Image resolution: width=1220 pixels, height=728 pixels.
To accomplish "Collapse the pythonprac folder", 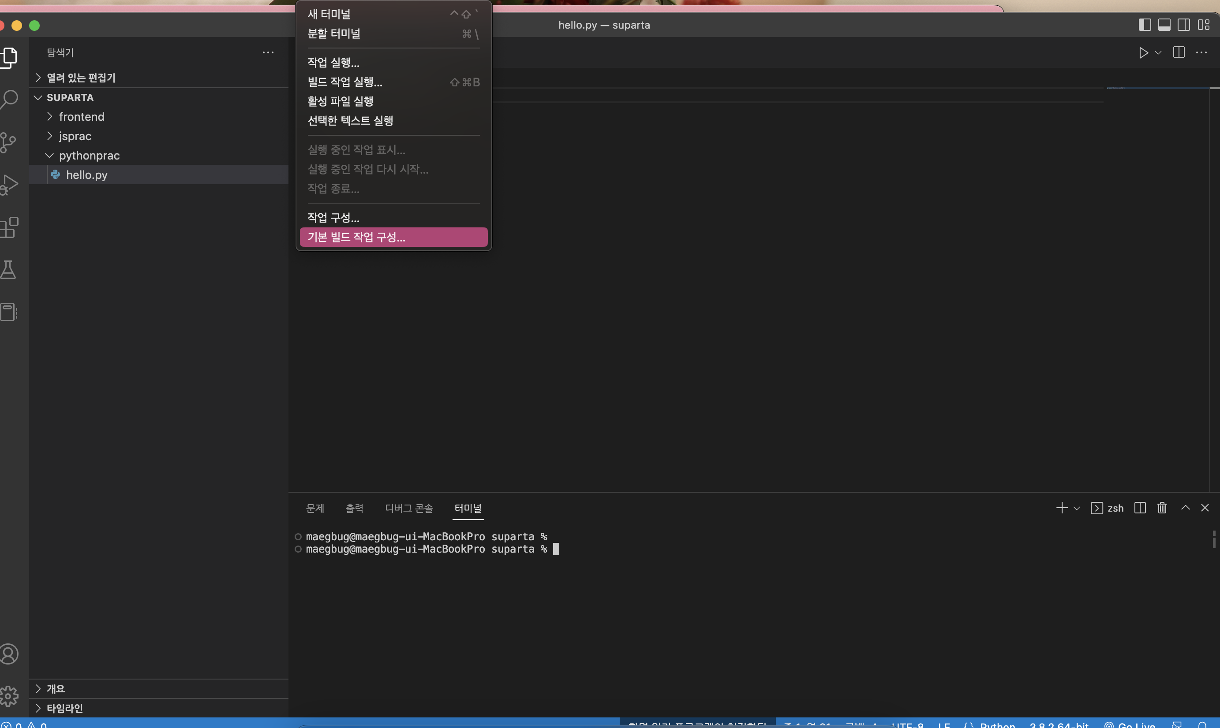I will pyautogui.click(x=159, y=155).
